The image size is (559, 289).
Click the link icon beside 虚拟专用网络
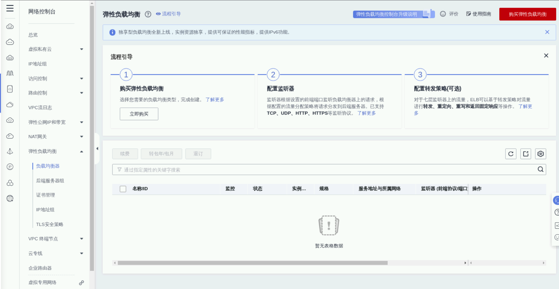[x=82, y=283]
